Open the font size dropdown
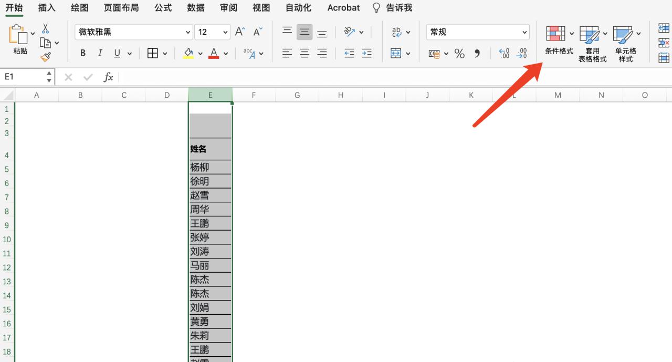672x362 pixels. tap(225, 32)
